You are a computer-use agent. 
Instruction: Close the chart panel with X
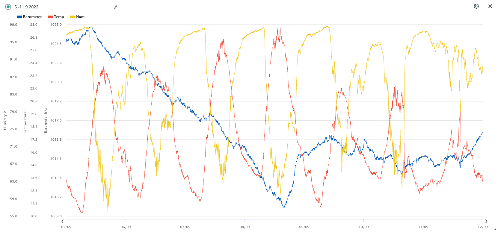pyautogui.click(x=490, y=6)
